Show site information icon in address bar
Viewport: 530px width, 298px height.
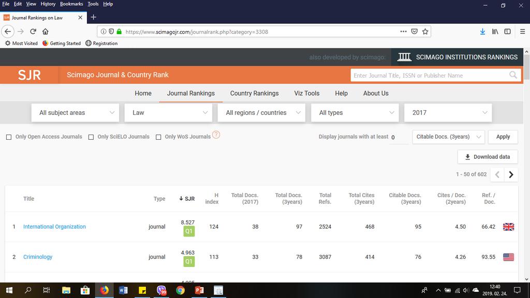pos(104,32)
